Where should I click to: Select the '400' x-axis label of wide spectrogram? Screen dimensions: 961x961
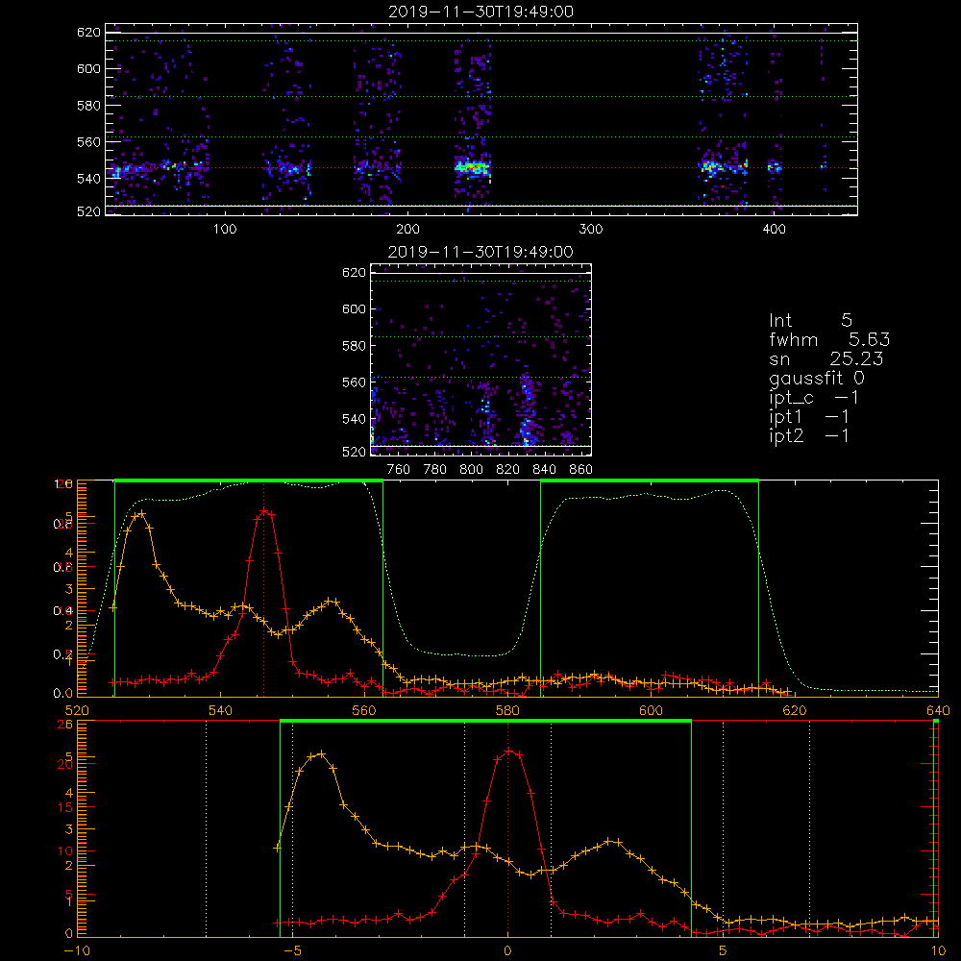(x=774, y=230)
